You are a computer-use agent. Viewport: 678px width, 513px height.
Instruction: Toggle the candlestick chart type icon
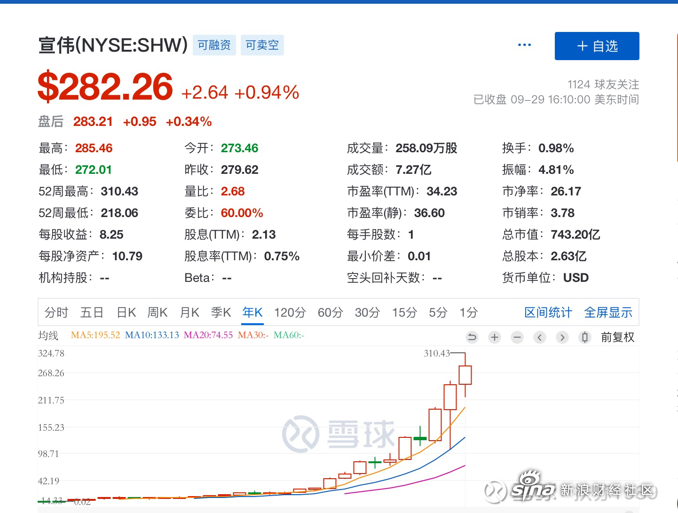tap(585, 337)
